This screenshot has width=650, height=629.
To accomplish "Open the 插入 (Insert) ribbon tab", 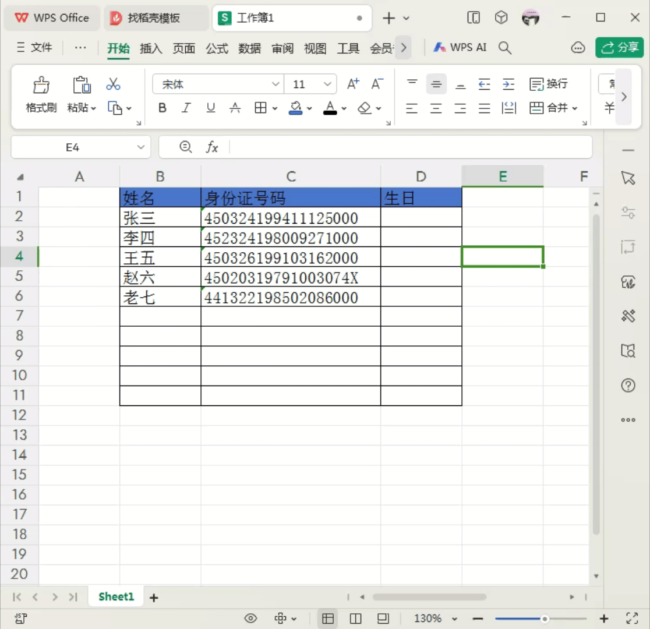I will [151, 48].
